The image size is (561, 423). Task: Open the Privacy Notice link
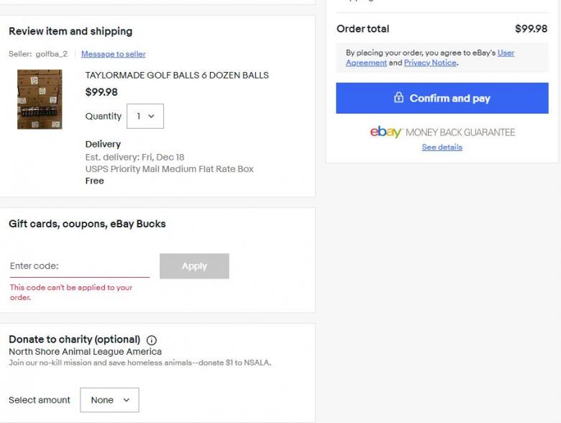(x=429, y=63)
